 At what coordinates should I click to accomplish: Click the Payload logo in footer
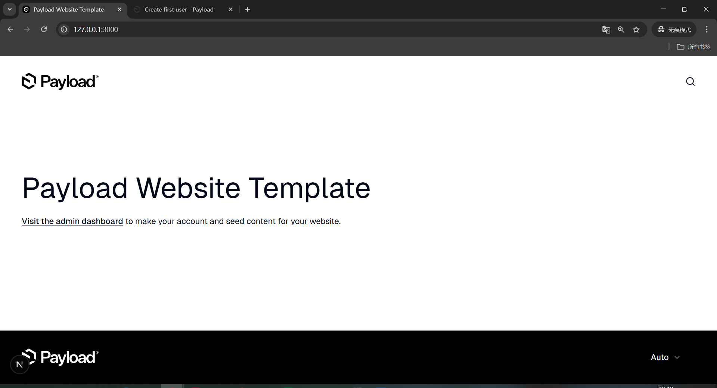(x=60, y=357)
